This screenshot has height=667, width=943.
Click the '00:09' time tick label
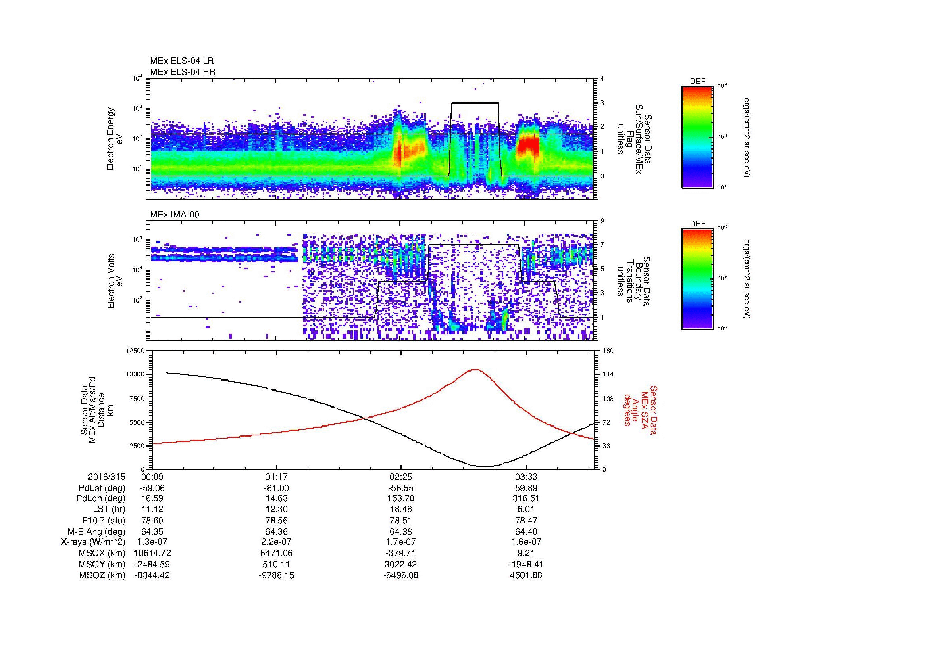(152, 477)
